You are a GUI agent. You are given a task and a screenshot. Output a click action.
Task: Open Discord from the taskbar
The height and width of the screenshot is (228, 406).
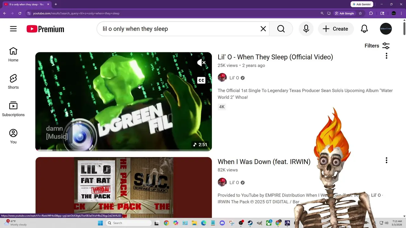click(x=222, y=223)
